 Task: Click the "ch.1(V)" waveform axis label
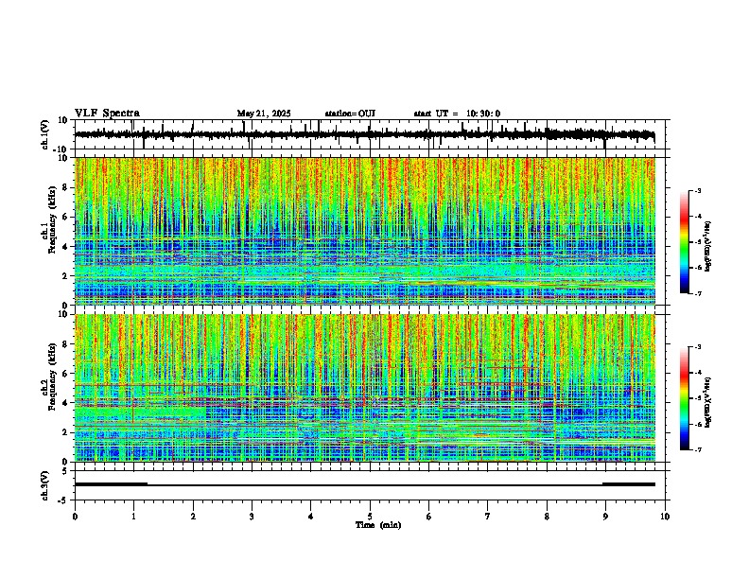click(x=44, y=134)
